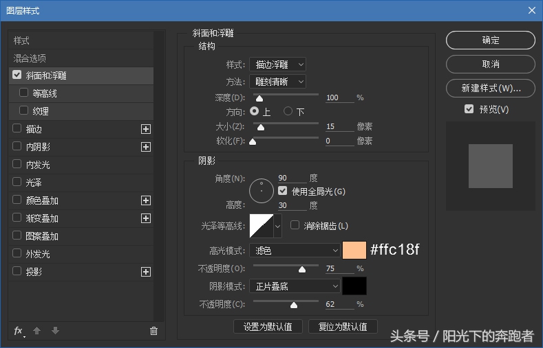Click the gray style preview thumbnail

point(491,166)
